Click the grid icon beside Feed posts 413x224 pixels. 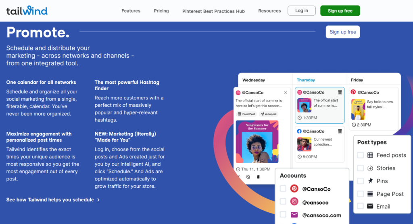(x=370, y=155)
